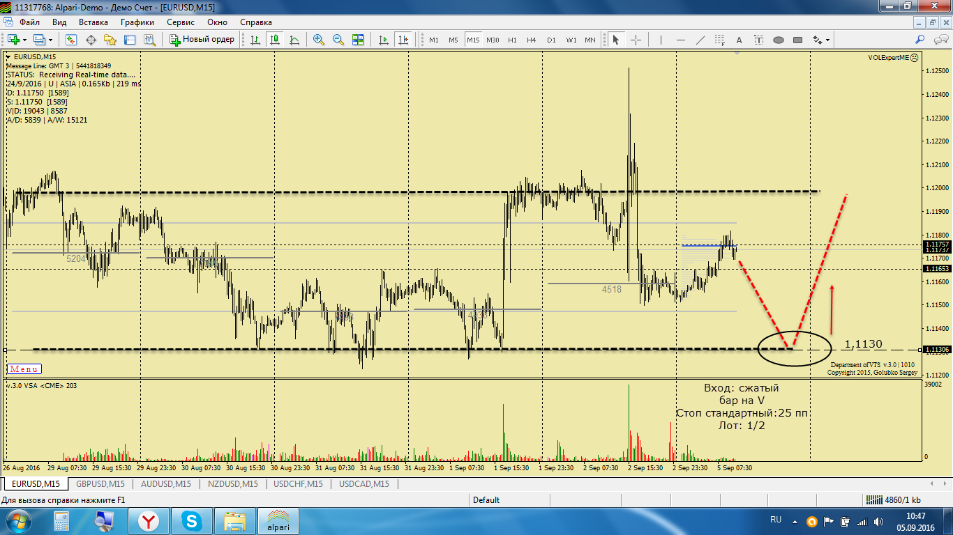Switch to the D1 timeframe
953x535 pixels.
pos(551,40)
